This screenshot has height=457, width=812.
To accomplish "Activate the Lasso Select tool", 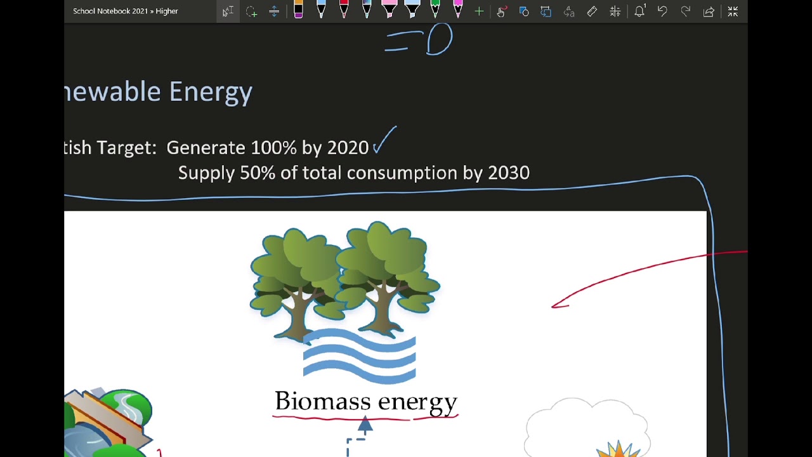I will pyautogui.click(x=251, y=11).
